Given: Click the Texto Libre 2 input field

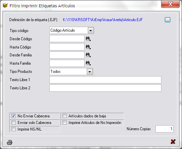Looking at the screenshot, I should pos(105,88).
